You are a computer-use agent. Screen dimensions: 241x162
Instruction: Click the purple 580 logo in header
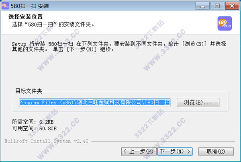(225, 24)
